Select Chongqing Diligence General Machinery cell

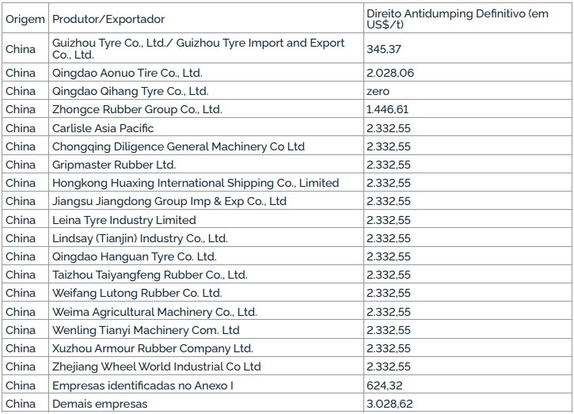tap(178, 146)
